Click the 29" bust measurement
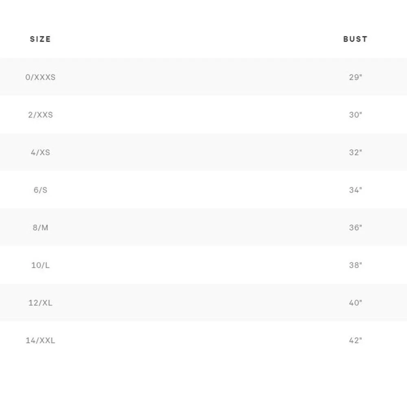Viewport: 407px width, 407px height. [x=355, y=77]
